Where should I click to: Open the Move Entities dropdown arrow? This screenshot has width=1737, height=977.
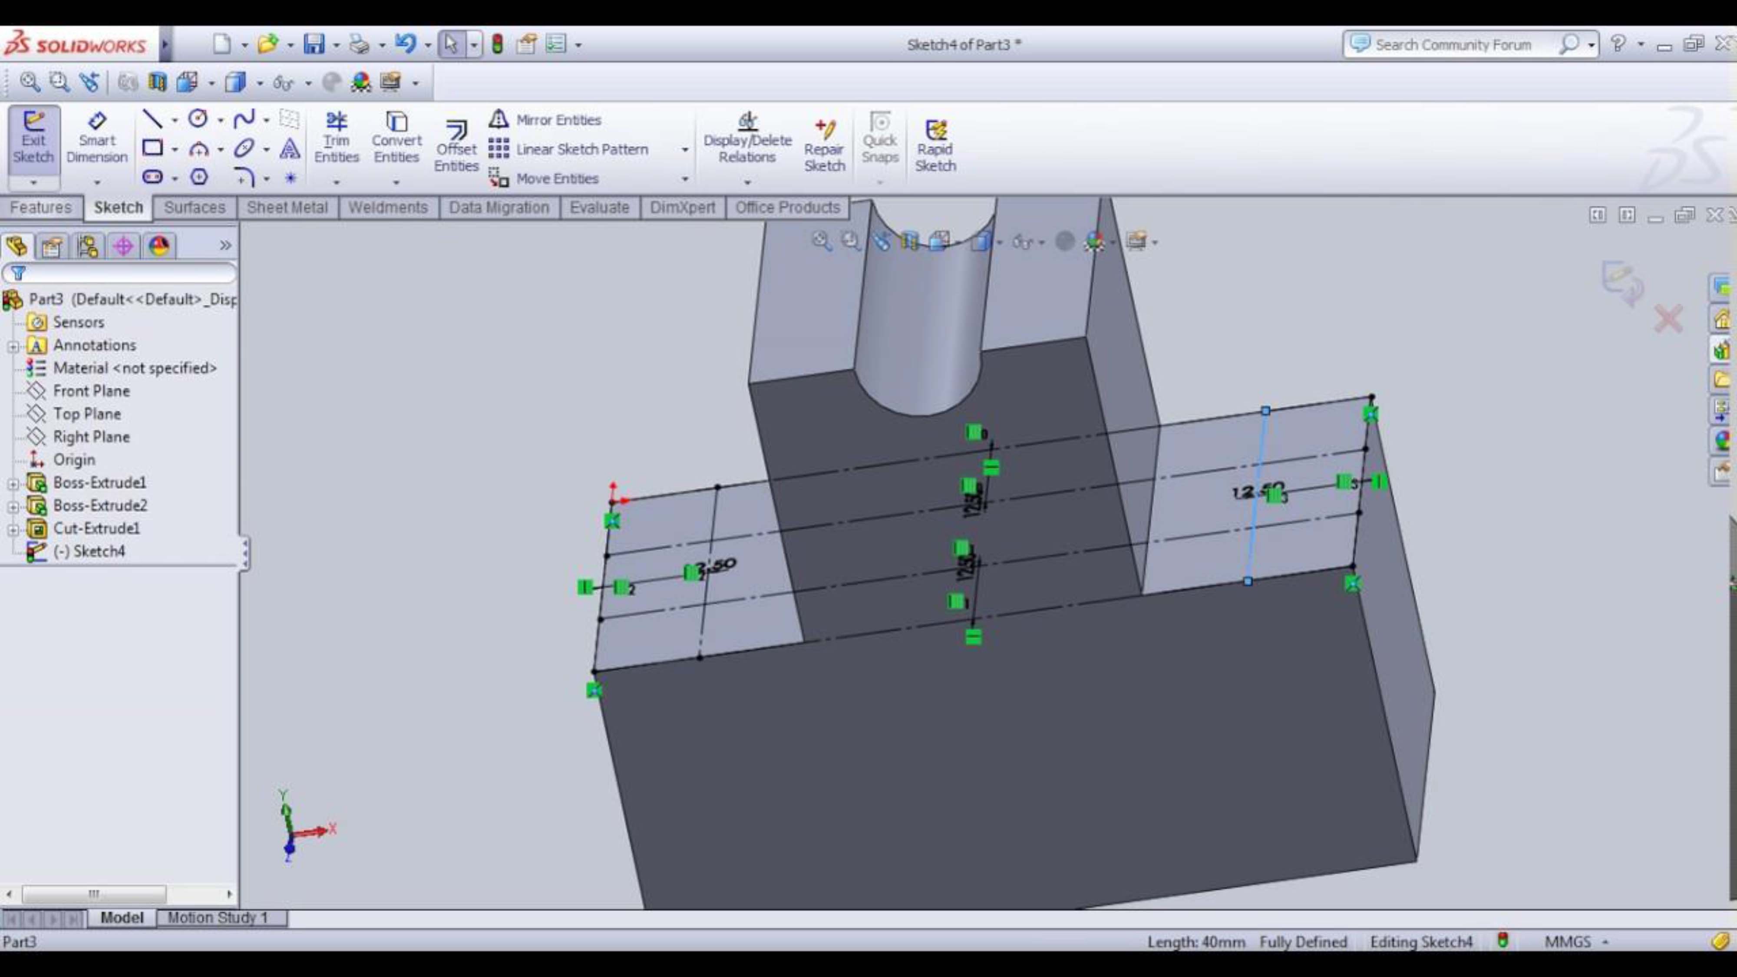[685, 178]
